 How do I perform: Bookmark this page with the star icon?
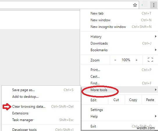(x=135, y=5)
